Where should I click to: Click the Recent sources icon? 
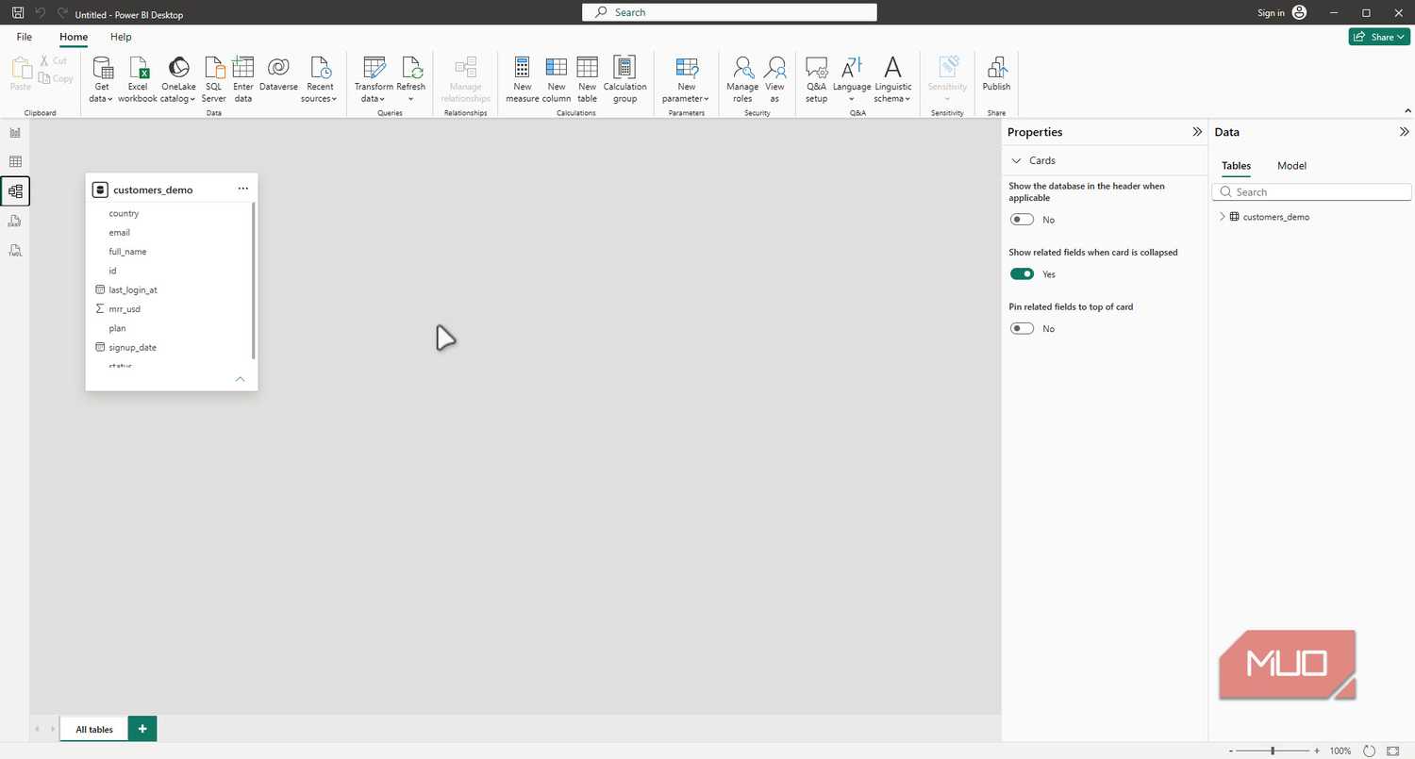coord(320,68)
